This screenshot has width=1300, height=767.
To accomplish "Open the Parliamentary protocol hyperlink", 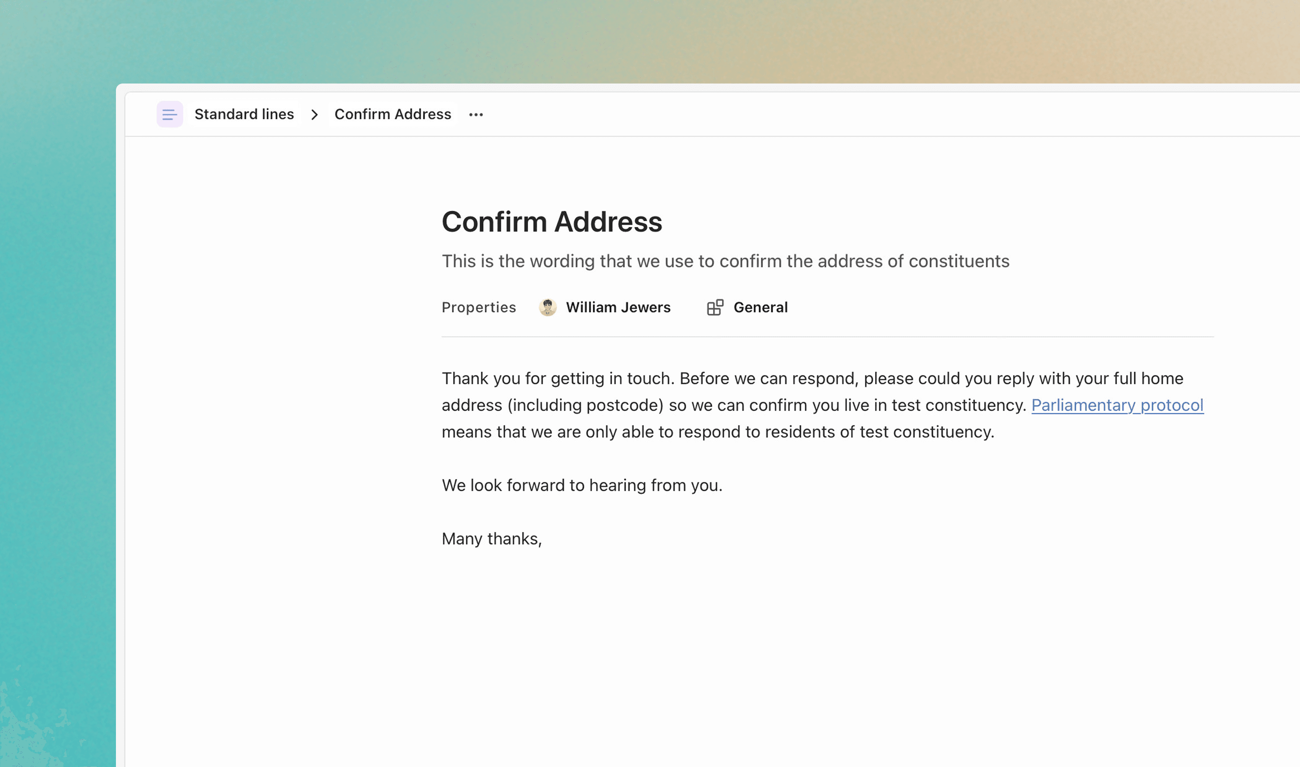I will click(x=1118, y=405).
